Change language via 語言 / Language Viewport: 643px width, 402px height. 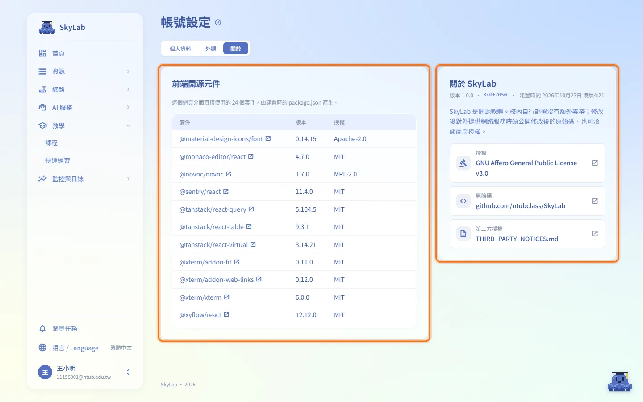point(85,348)
